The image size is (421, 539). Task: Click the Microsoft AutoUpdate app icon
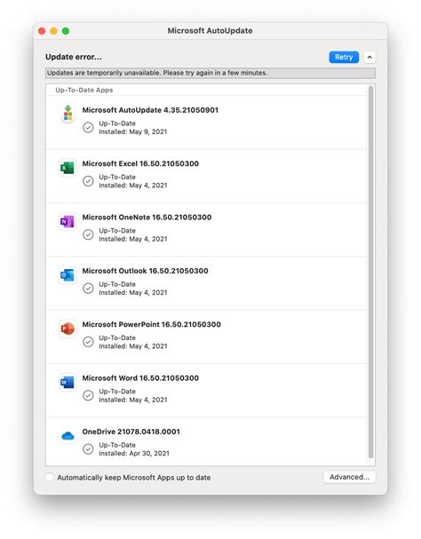[68, 114]
